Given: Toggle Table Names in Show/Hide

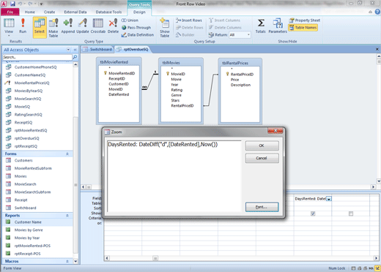Looking at the screenshot, I should coord(303,28).
